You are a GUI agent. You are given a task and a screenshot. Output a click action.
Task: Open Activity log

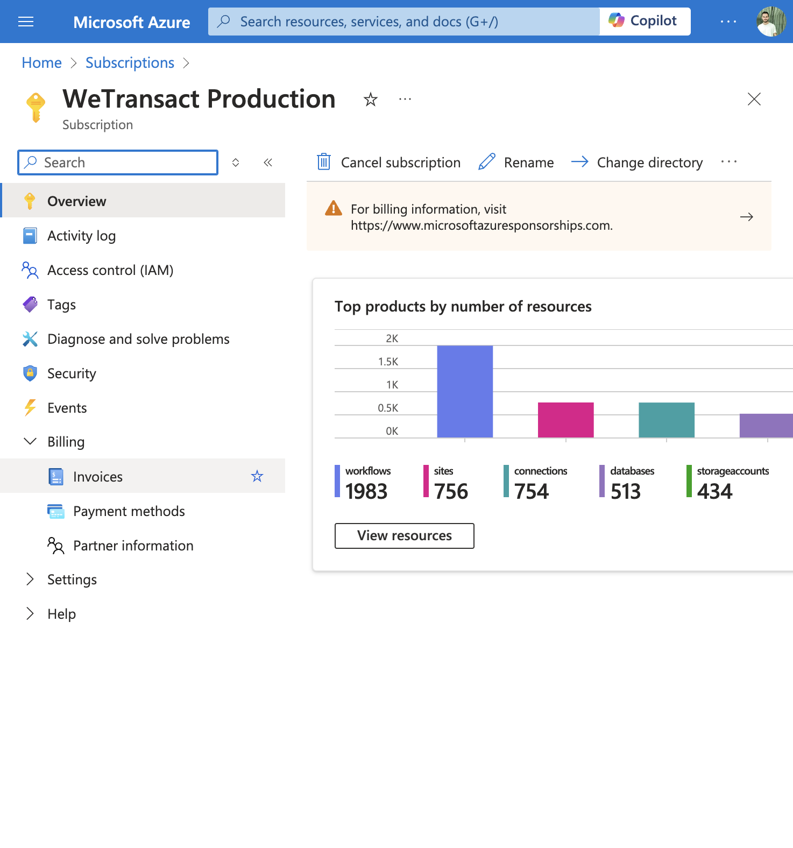pos(143,236)
